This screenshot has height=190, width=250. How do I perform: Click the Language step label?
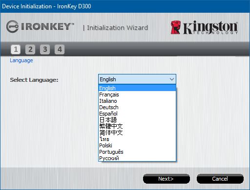21,60
